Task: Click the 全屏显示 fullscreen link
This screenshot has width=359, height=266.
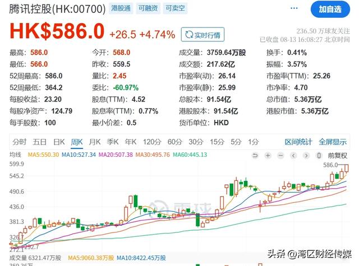Action: click(x=333, y=142)
